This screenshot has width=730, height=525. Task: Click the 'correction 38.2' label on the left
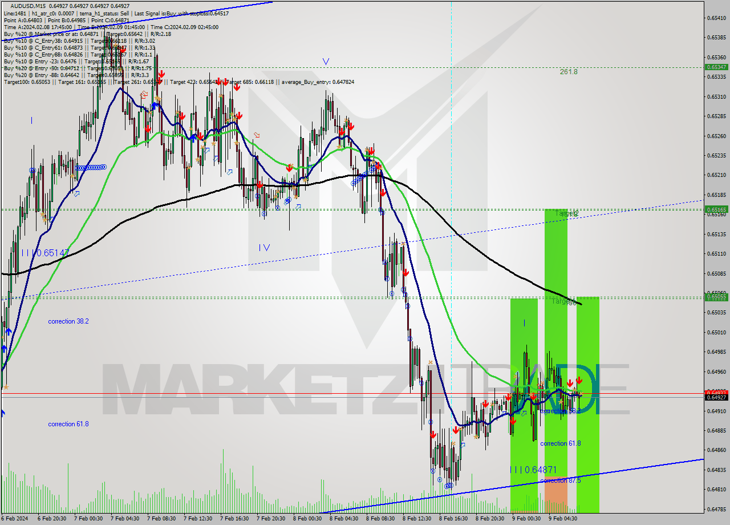coord(68,321)
